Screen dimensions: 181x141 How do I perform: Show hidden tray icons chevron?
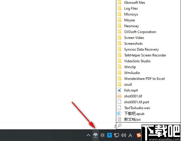point(88,135)
